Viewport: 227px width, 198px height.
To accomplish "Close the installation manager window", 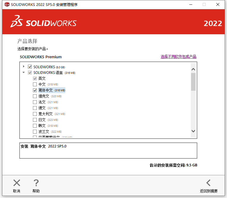I will pyautogui.click(x=218, y=5).
